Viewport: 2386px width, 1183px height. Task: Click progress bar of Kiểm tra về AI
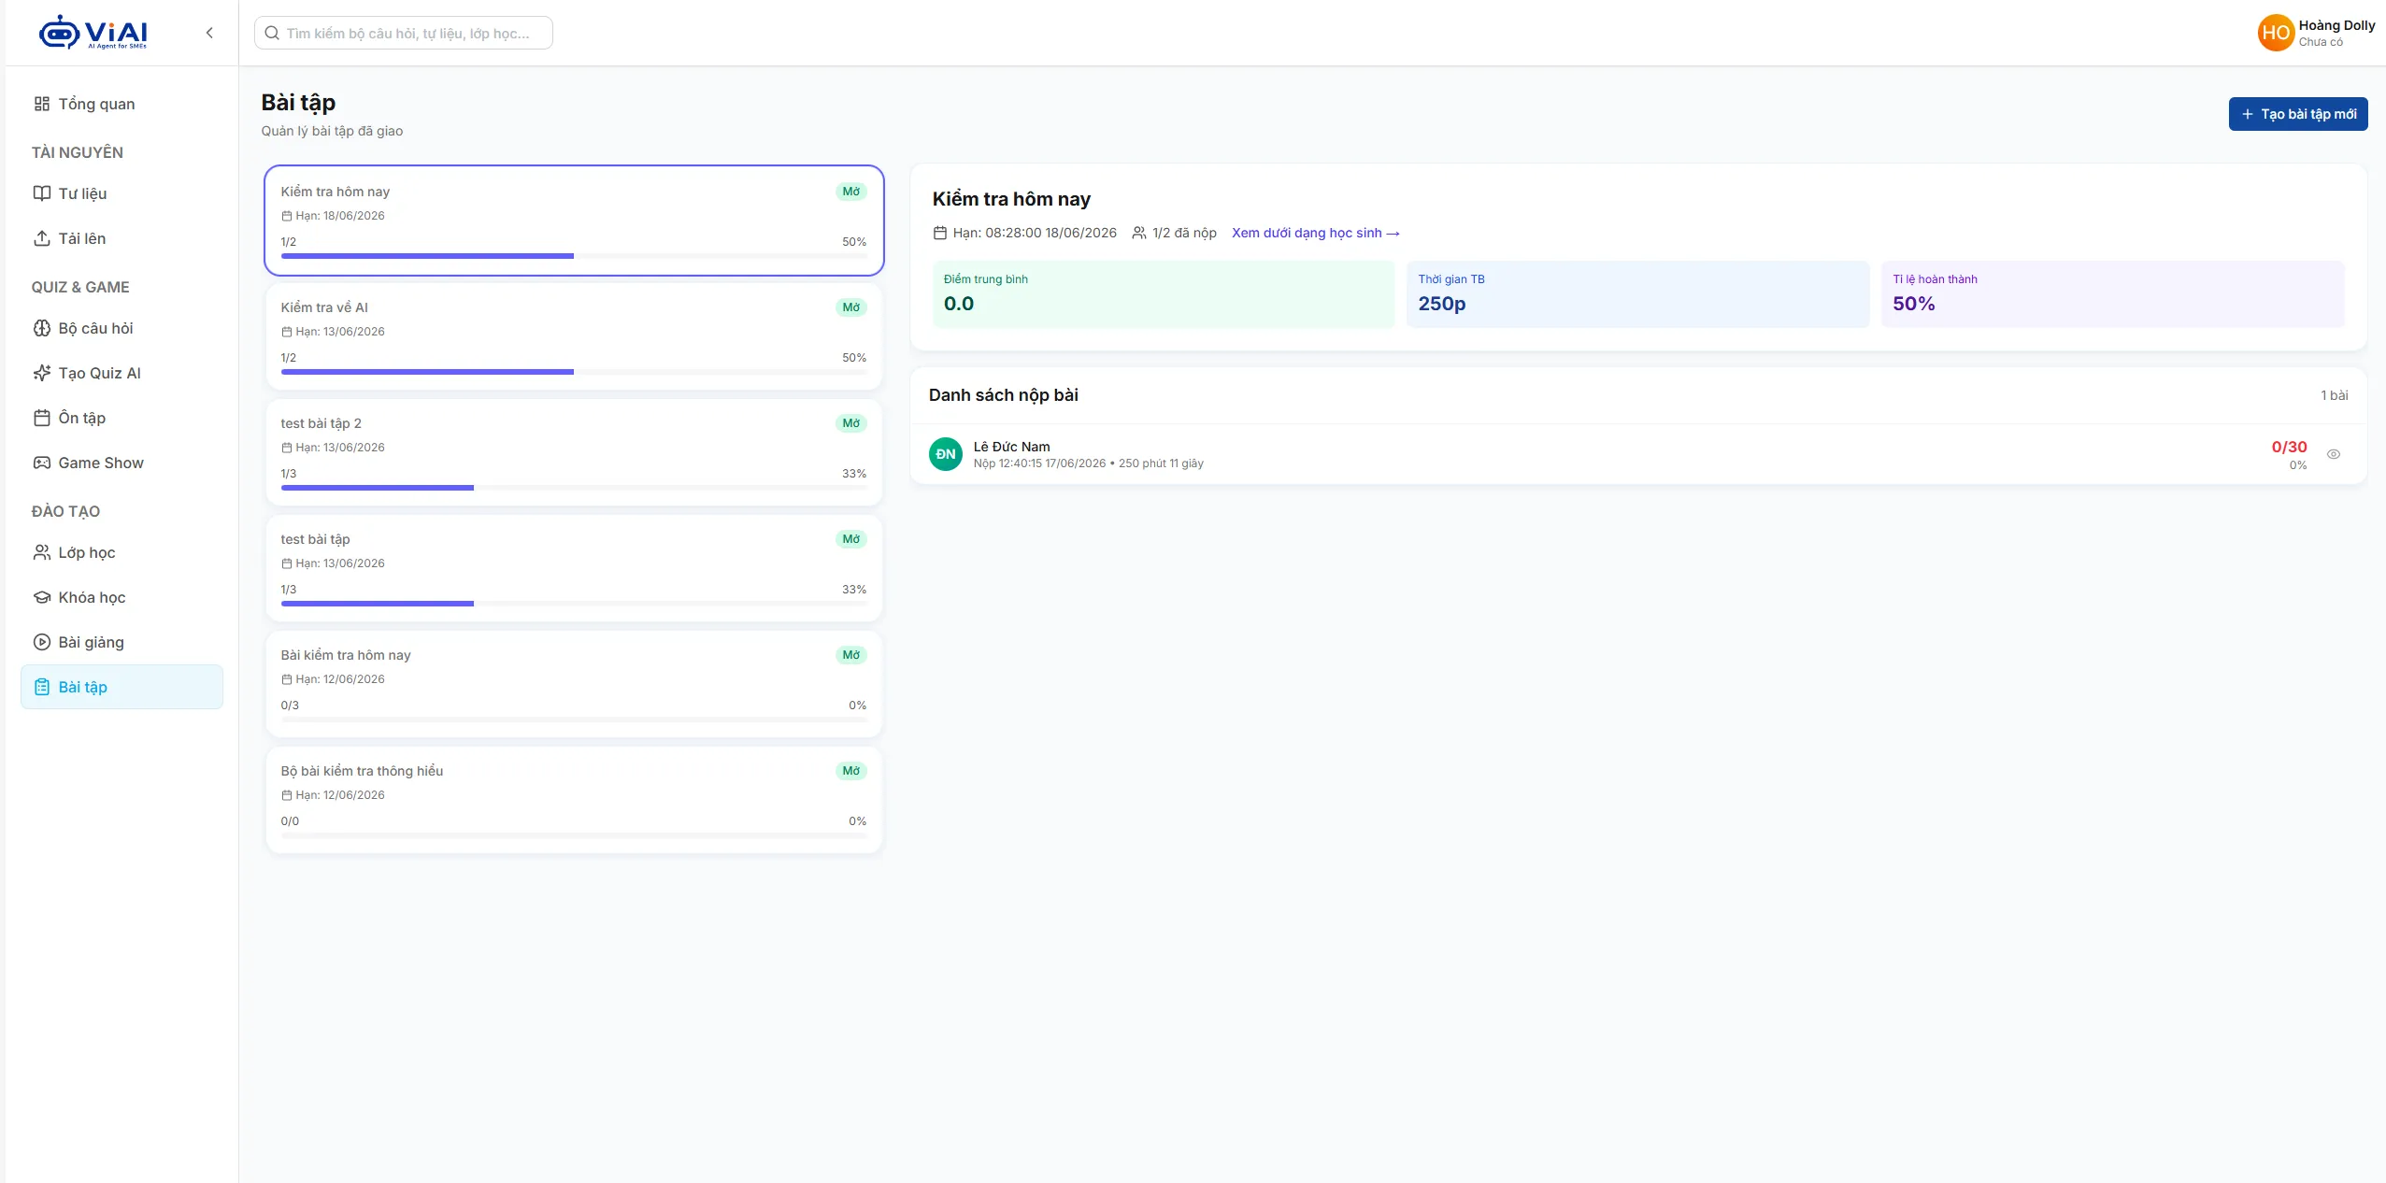tap(574, 372)
